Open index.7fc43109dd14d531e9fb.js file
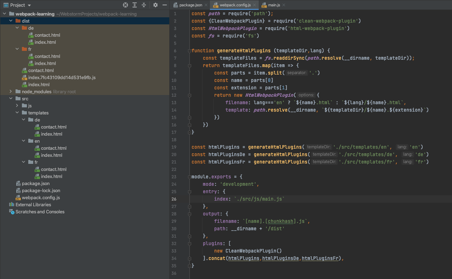 tap(62, 78)
